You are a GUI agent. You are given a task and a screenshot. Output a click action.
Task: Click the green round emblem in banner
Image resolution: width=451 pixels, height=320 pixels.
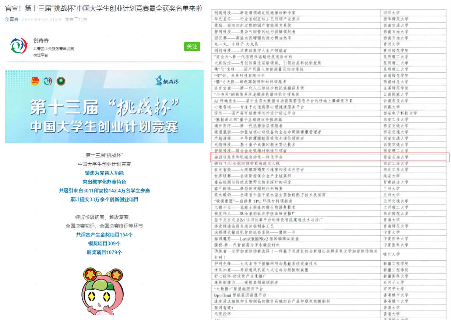point(61,81)
